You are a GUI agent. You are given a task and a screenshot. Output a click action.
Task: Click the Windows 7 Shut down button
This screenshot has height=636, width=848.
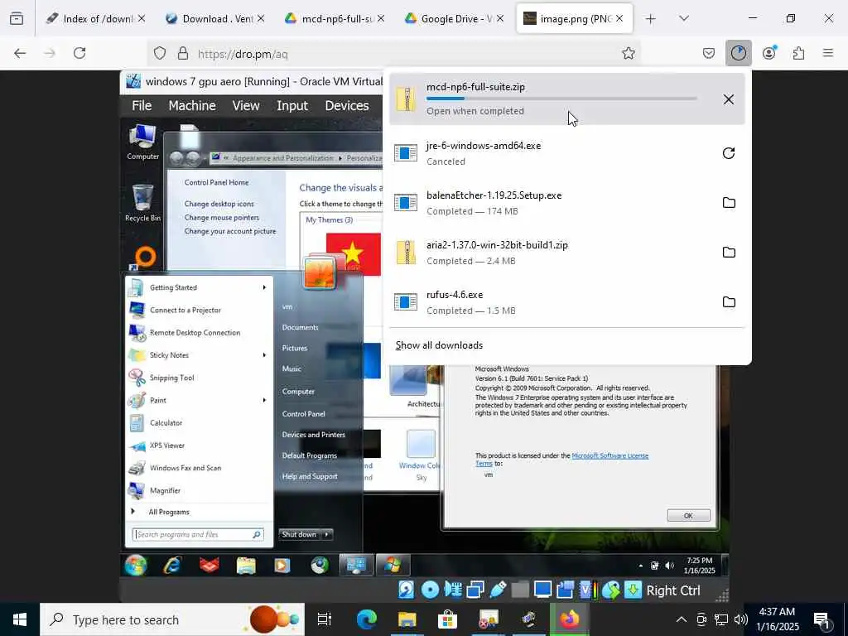point(299,534)
